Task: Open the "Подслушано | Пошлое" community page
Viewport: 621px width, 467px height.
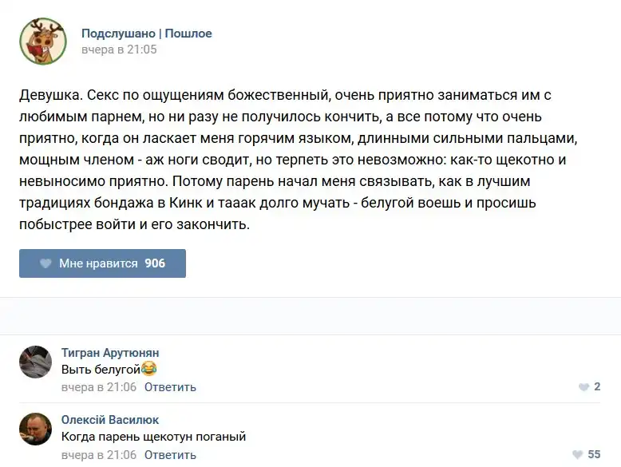Action: pos(146,34)
